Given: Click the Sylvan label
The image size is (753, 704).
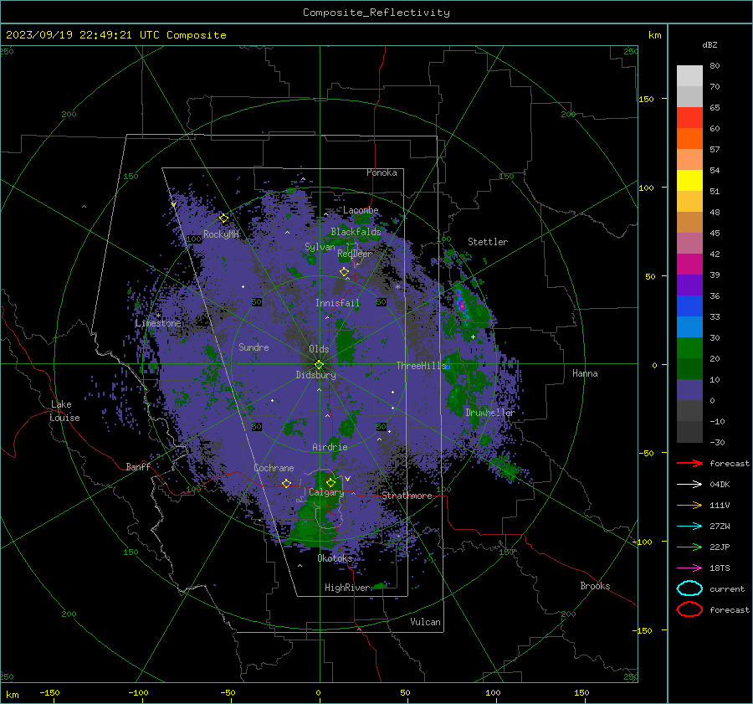Looking at the screenshot, I should tap(320, 247).
